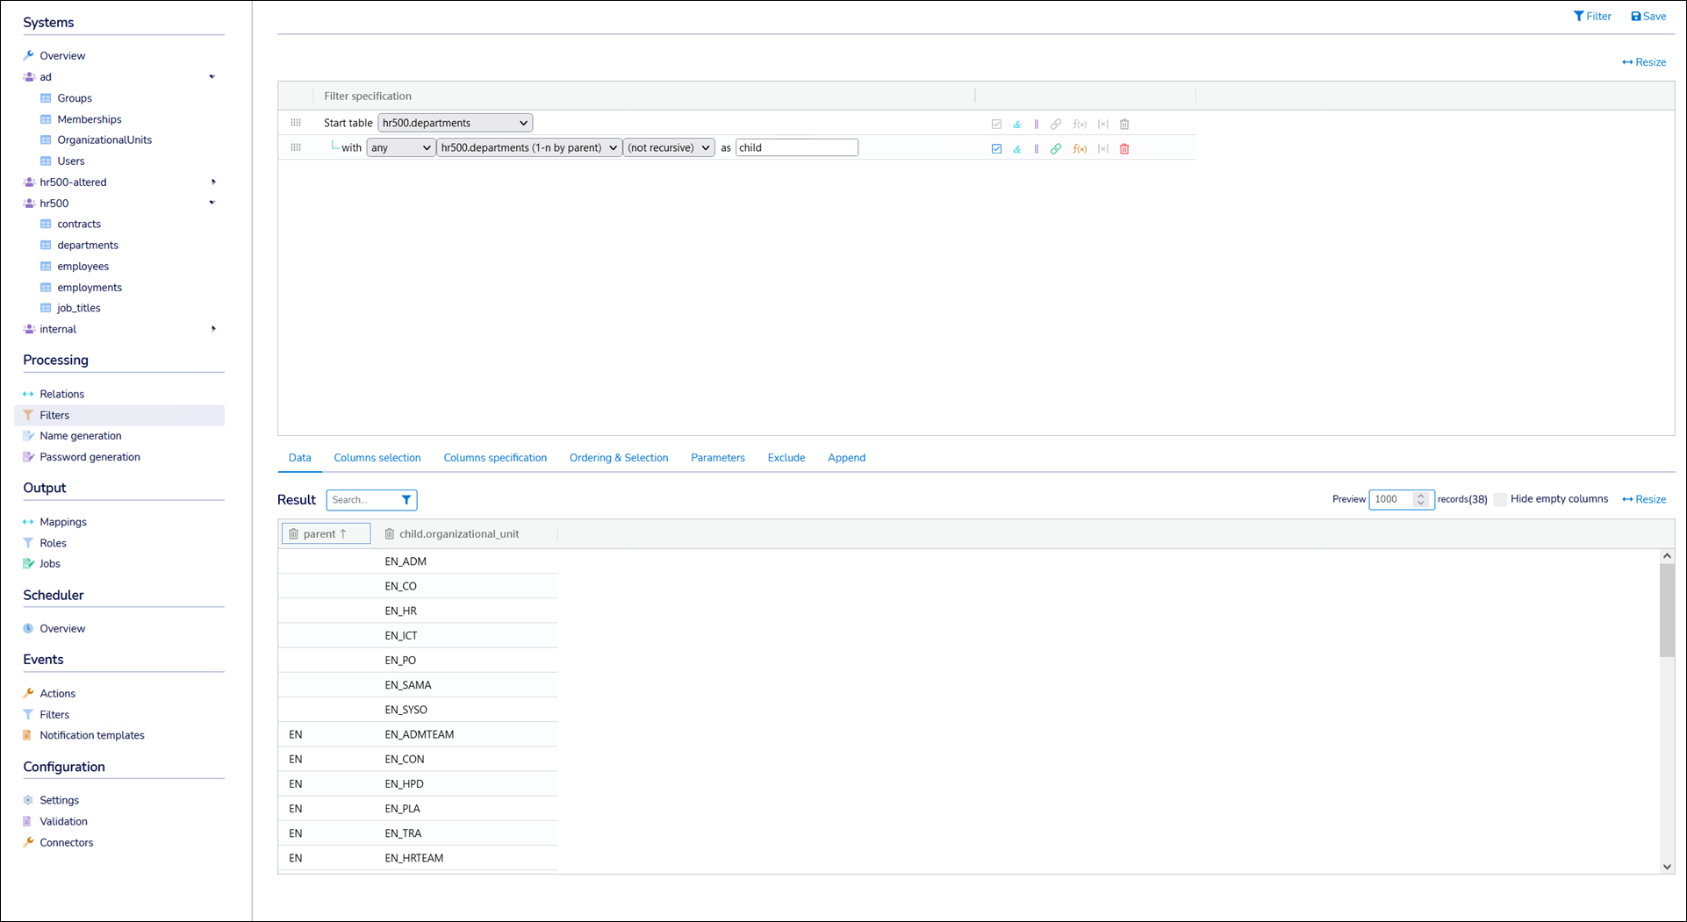Click the funnel icon in the Result search box
The width and height of the screenshot is (1687, 922).
pos(406,500)
